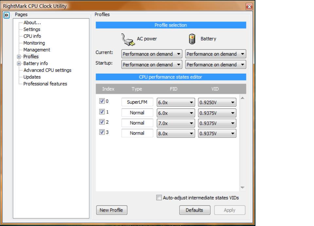Viewport: 314px width, 226px height.
Task: Click the Index column header
Action: coord(108,89)
